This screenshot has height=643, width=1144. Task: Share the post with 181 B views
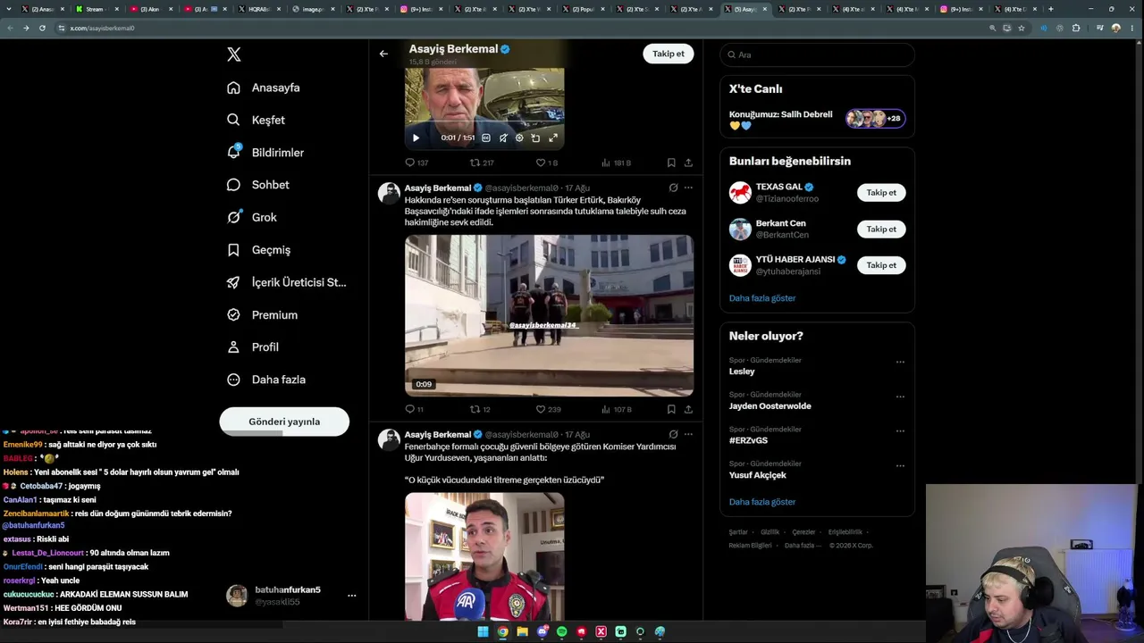[x=688, y=163]
